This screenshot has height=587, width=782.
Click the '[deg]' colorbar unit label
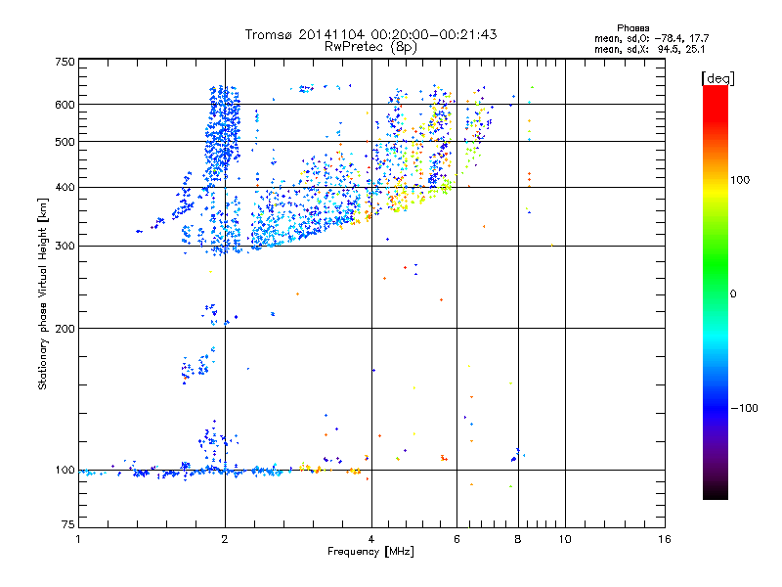pos(717,78)
